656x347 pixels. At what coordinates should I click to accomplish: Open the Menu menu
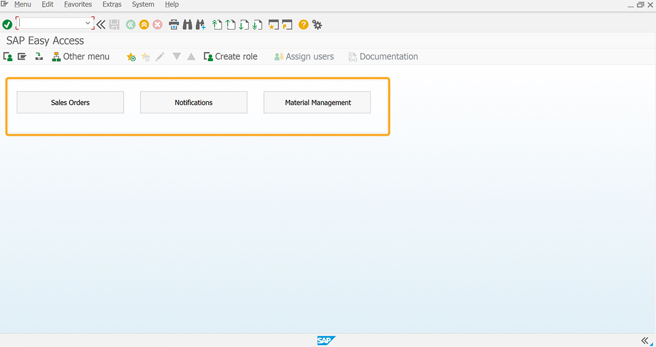tap(22, 4)
